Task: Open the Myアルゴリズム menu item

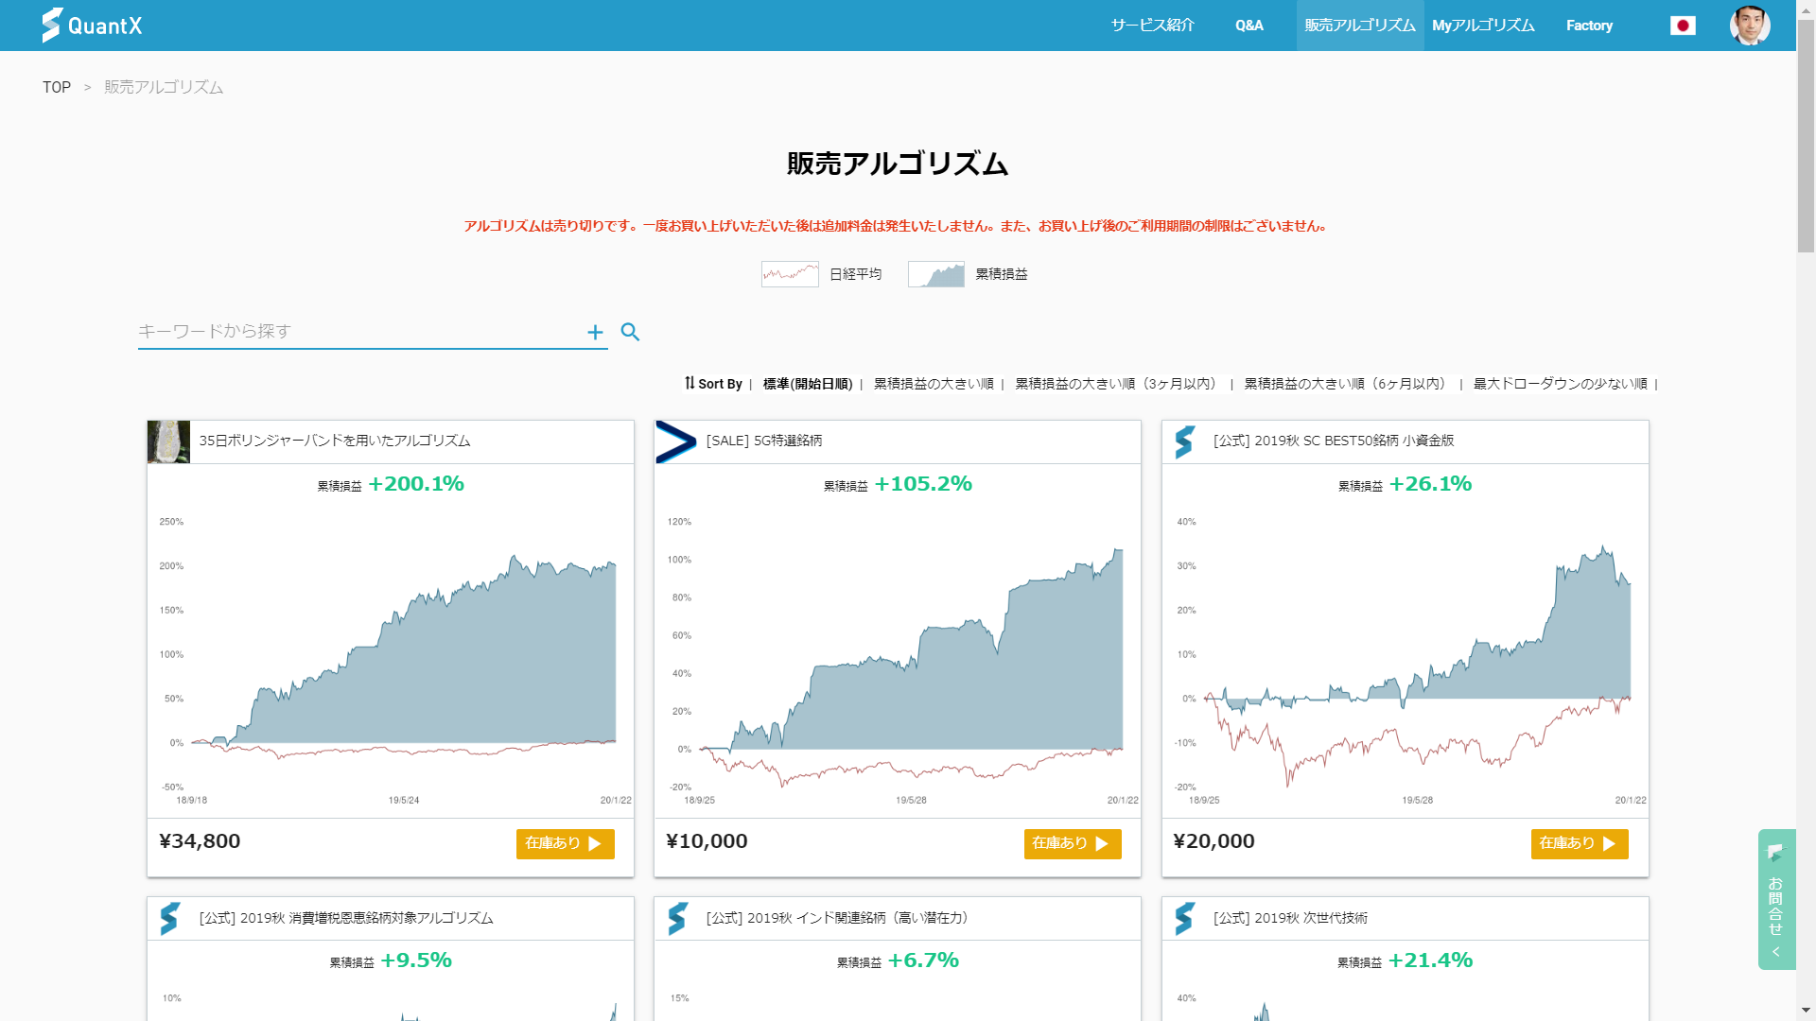Action: 1482,26
